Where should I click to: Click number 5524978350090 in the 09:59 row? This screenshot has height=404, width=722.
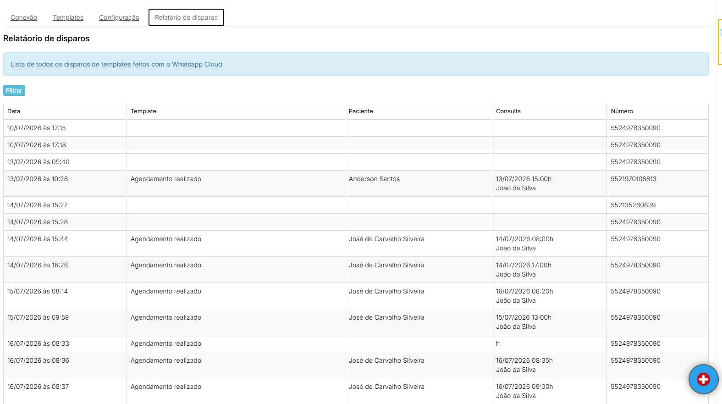635,317
